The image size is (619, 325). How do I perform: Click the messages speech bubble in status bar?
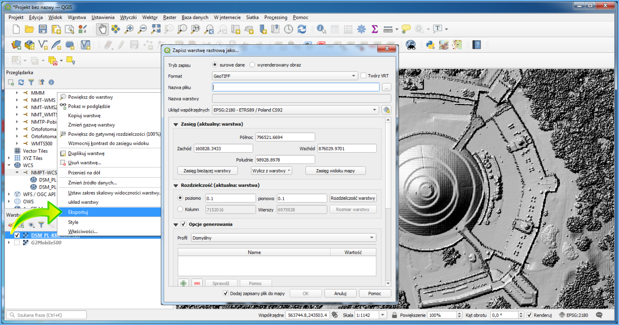pos(599,315)
